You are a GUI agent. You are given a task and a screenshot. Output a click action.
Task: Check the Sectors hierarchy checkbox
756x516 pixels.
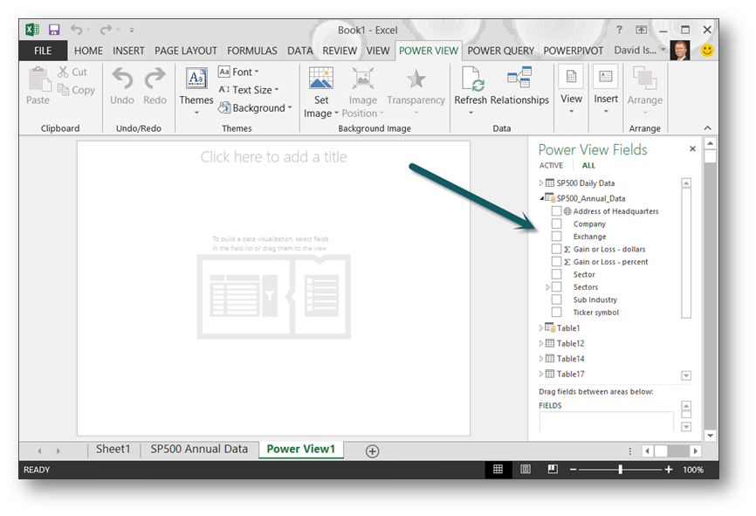556,287
